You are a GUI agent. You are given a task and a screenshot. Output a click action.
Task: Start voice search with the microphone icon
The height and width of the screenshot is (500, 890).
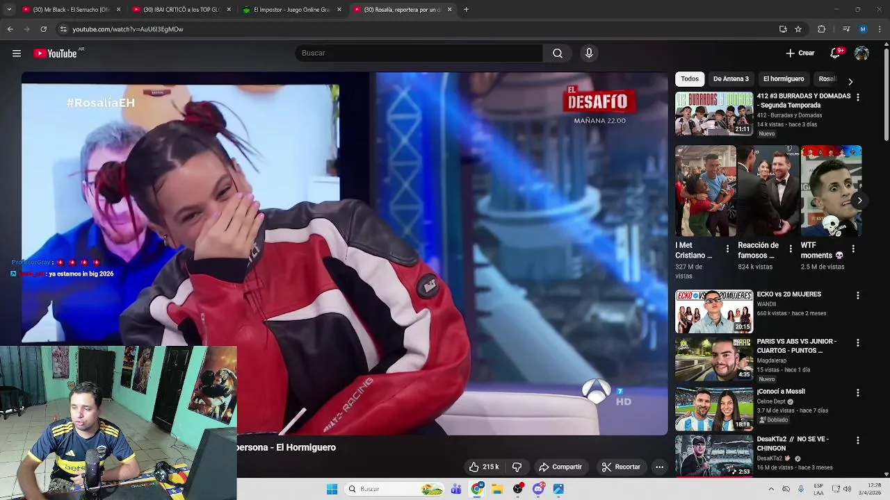tap(589, 53)
